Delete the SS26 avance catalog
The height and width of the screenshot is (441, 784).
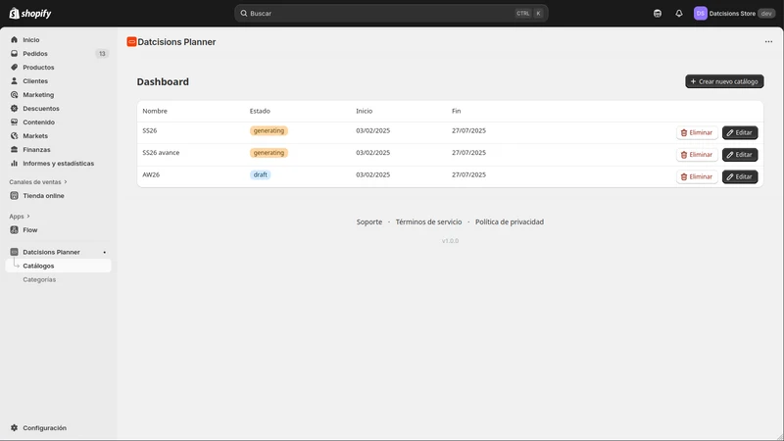[x=697, y=155]
